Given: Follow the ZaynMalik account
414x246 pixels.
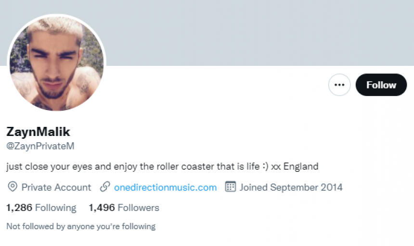Looking at the screenshot, I should click(381, 85).
